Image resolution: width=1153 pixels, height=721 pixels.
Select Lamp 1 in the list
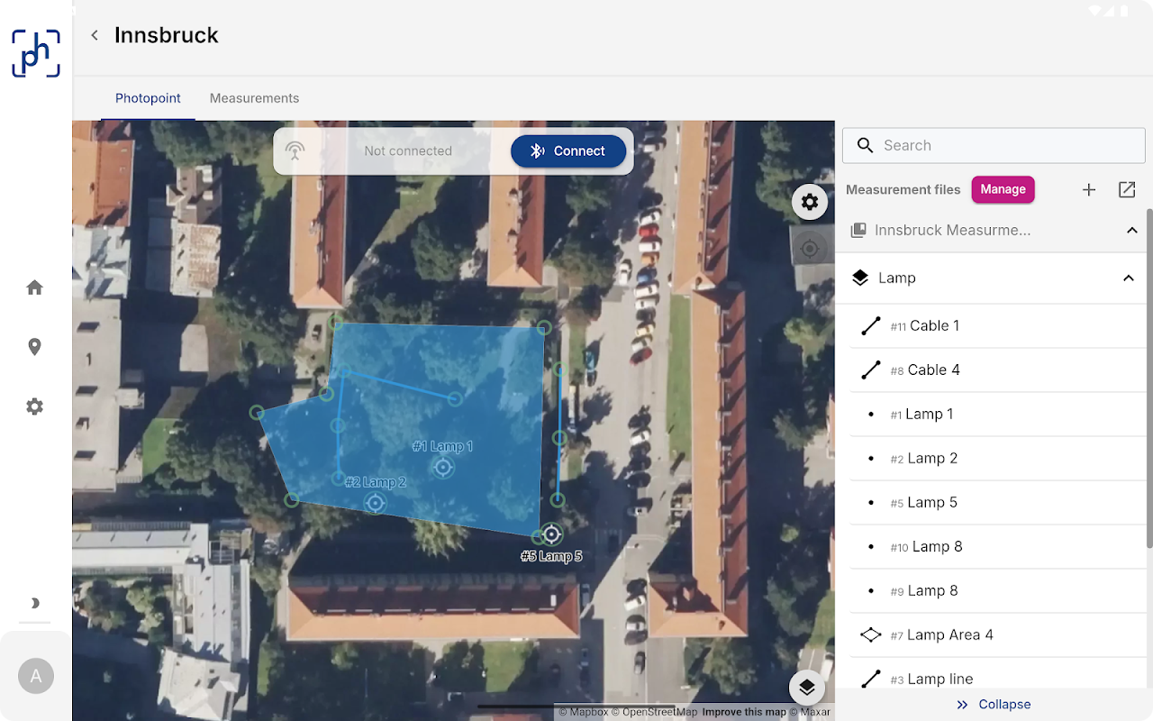pos(997,414)
